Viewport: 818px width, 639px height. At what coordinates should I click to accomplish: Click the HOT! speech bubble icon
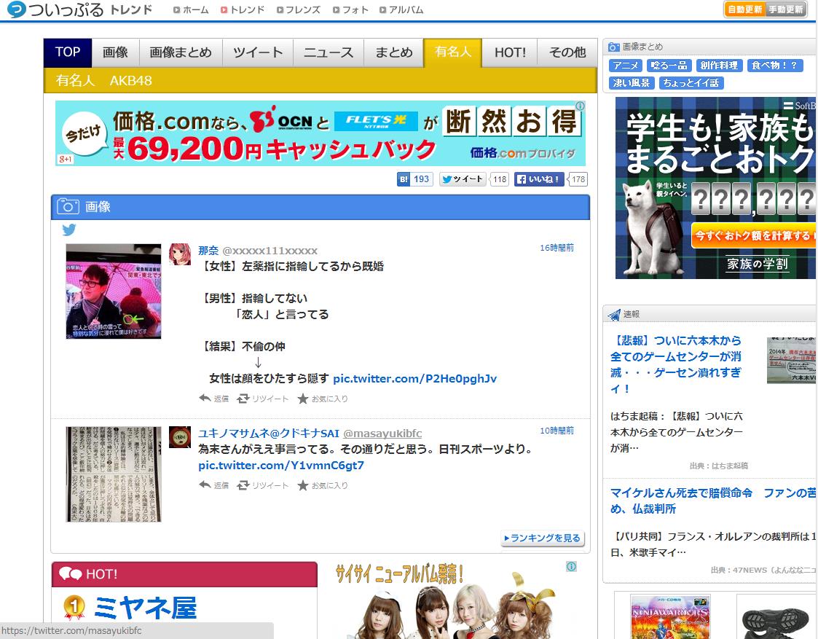click(71, 574)
